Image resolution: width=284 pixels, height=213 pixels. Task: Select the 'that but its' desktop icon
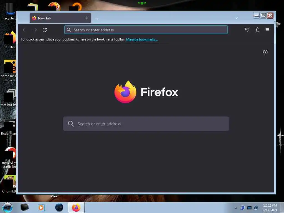9,98
